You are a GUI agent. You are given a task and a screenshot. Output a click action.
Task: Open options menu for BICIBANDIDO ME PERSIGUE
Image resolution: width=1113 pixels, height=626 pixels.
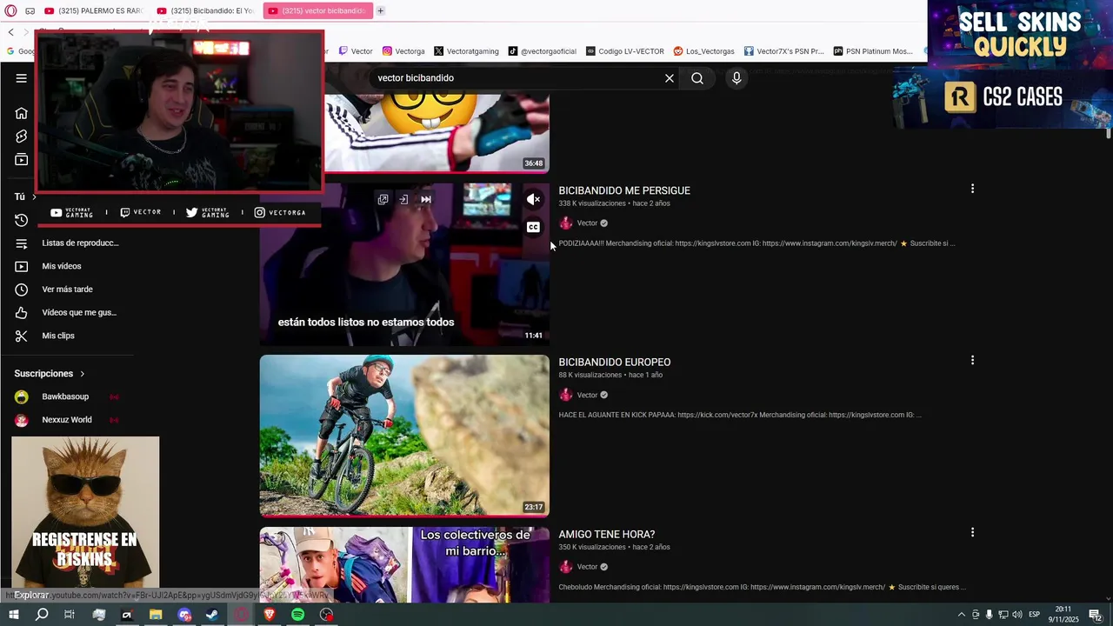pyautogui.click(x=972, y=189)
